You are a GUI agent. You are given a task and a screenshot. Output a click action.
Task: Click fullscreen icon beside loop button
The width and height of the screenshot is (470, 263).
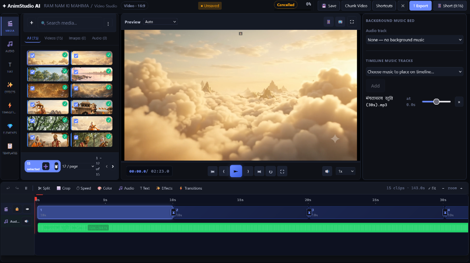pyautogui.click(x=282, y=172)
